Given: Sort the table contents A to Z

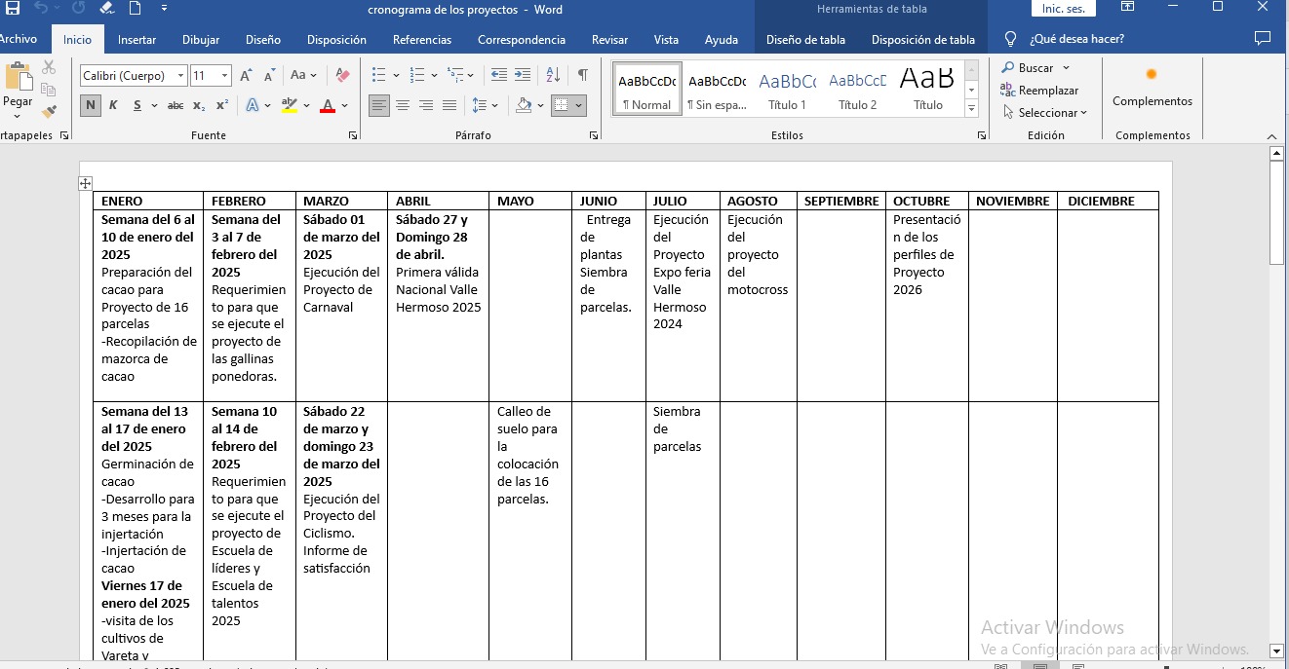Looking at the screenshot, I should point(553,75).
